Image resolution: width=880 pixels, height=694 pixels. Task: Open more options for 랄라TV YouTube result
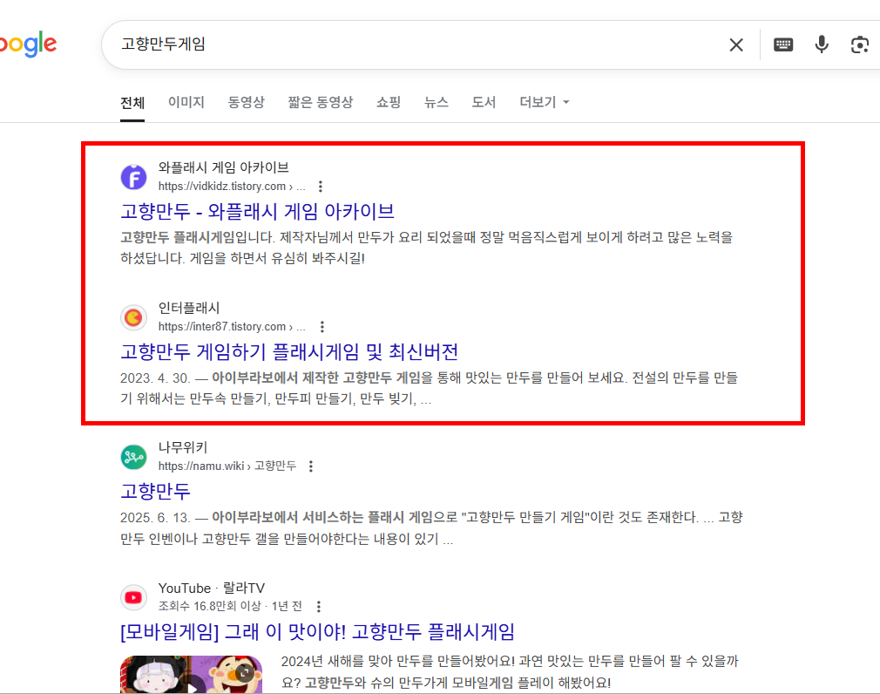point(318,607)
